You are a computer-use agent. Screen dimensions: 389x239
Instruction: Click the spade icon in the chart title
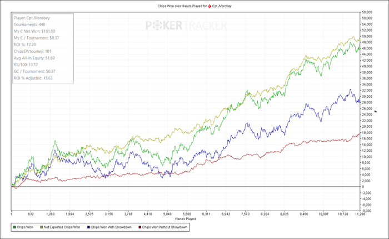[210, 6]
